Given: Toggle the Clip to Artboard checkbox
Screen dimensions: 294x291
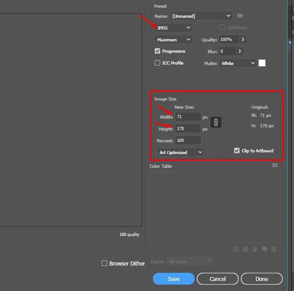Looking at the screenshot, I should (237, 151).
